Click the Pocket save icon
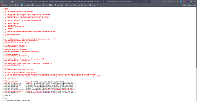The height and width of the screenshot is (101, 197). point(147,1)
